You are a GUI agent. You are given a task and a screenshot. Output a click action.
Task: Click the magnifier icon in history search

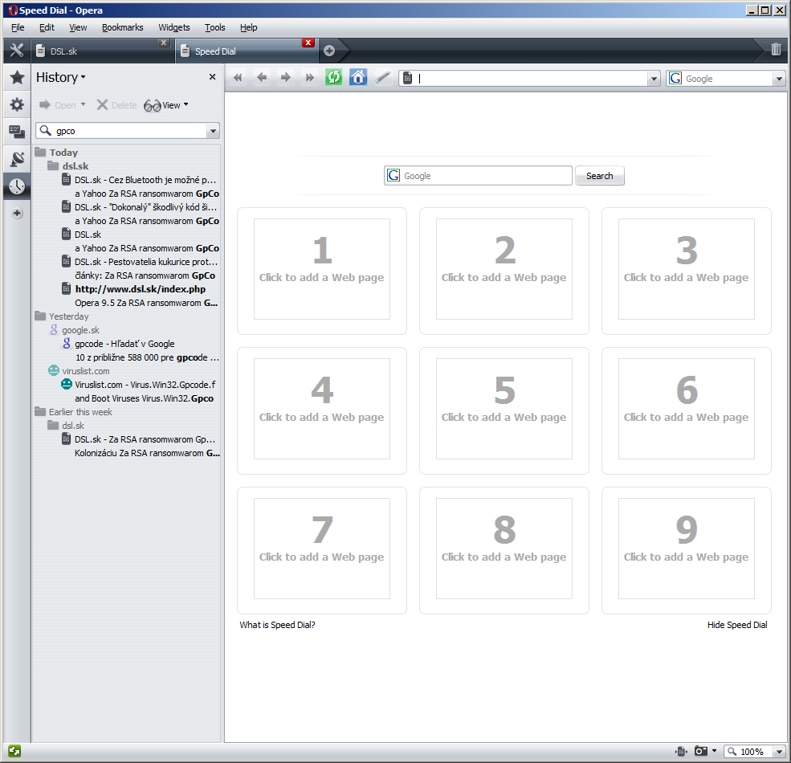(x=46, y=131)
